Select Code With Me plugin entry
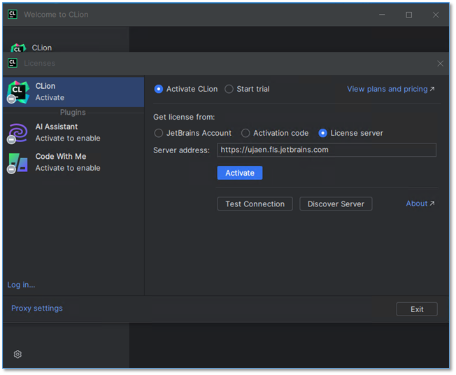 click(73, 162)
